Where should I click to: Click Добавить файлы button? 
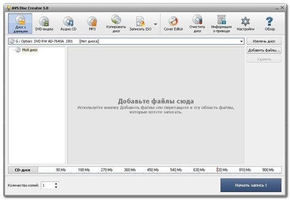(264, 50)
